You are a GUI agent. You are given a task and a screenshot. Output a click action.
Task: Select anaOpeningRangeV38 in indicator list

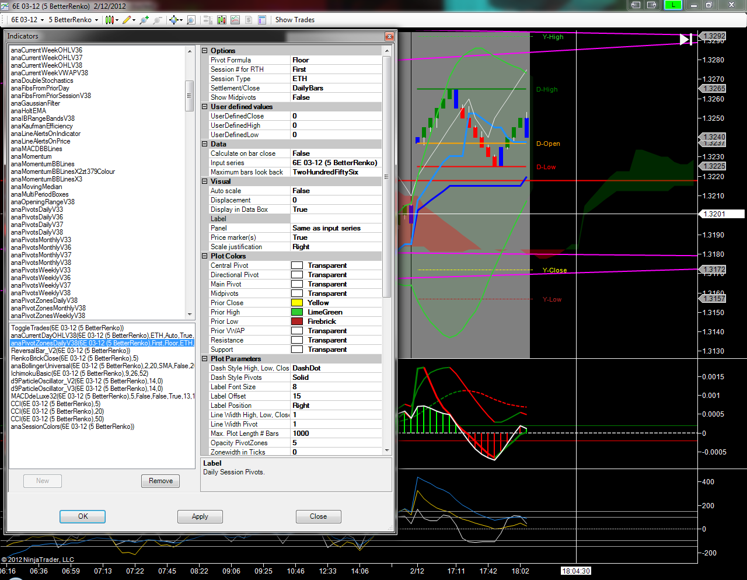(43, 202)
